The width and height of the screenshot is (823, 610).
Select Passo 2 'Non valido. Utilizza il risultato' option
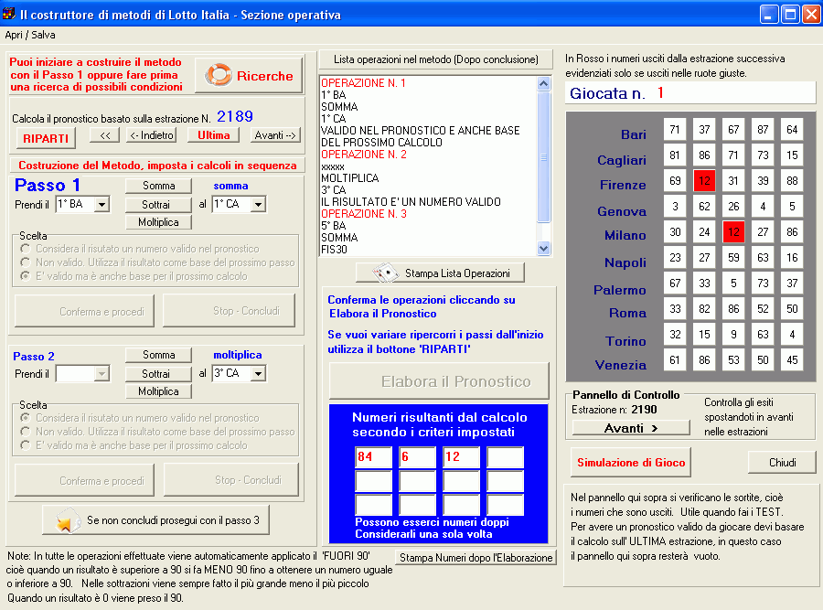click(x=26, y=432)
